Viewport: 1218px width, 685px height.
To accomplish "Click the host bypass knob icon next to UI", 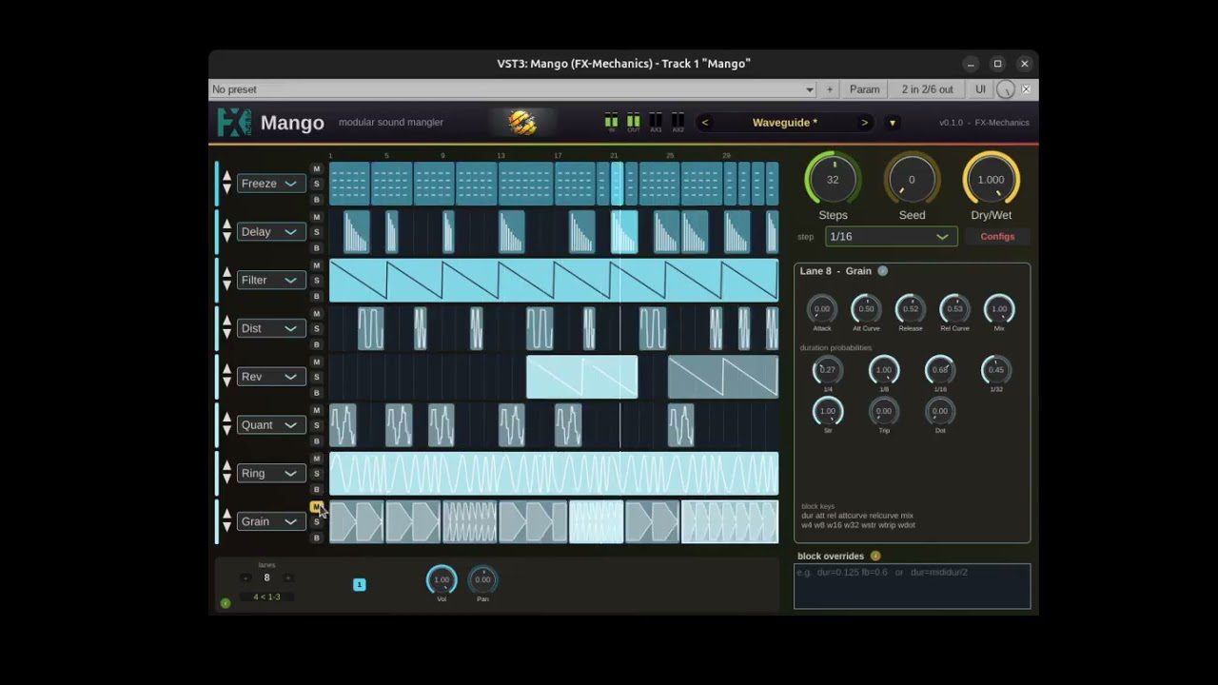I will click(x=1005, y=89).
